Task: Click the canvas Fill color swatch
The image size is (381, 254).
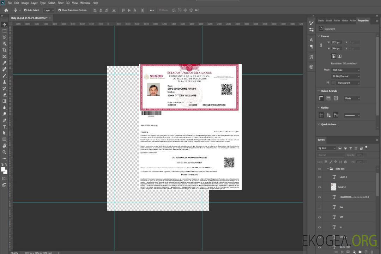Action: pyautogui.click(x=333, y=83)
